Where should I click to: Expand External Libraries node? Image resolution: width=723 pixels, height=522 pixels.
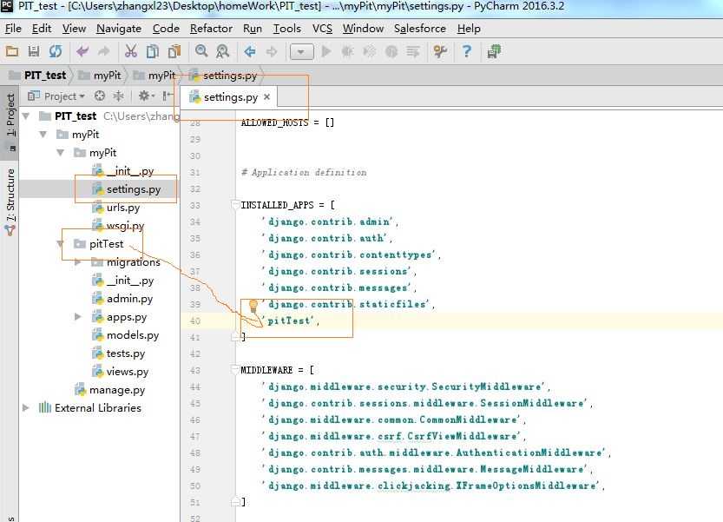26,408
